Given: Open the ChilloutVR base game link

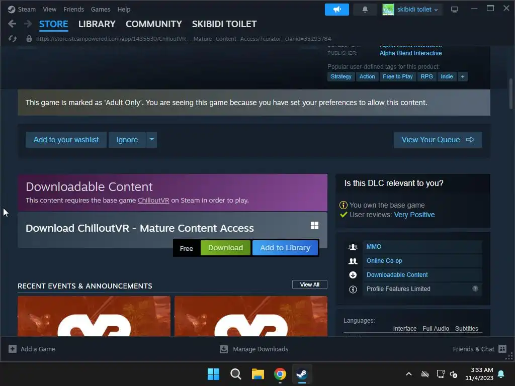Looking at the screenshot, I should pyautogui.click(x=153, y=200).
